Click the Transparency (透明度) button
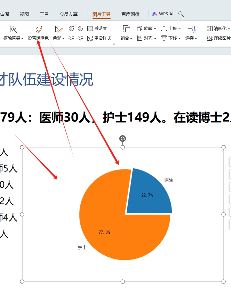The image size is (231, 288). tap(97, 29)
